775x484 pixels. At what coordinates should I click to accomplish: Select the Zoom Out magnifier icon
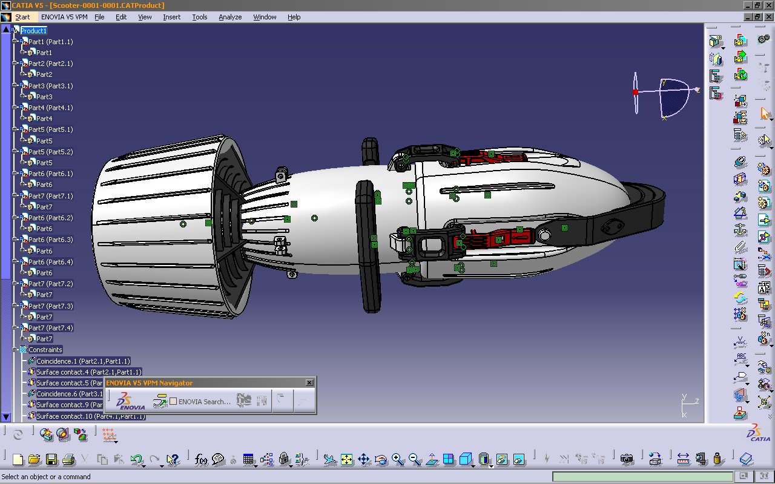(413, 458)
